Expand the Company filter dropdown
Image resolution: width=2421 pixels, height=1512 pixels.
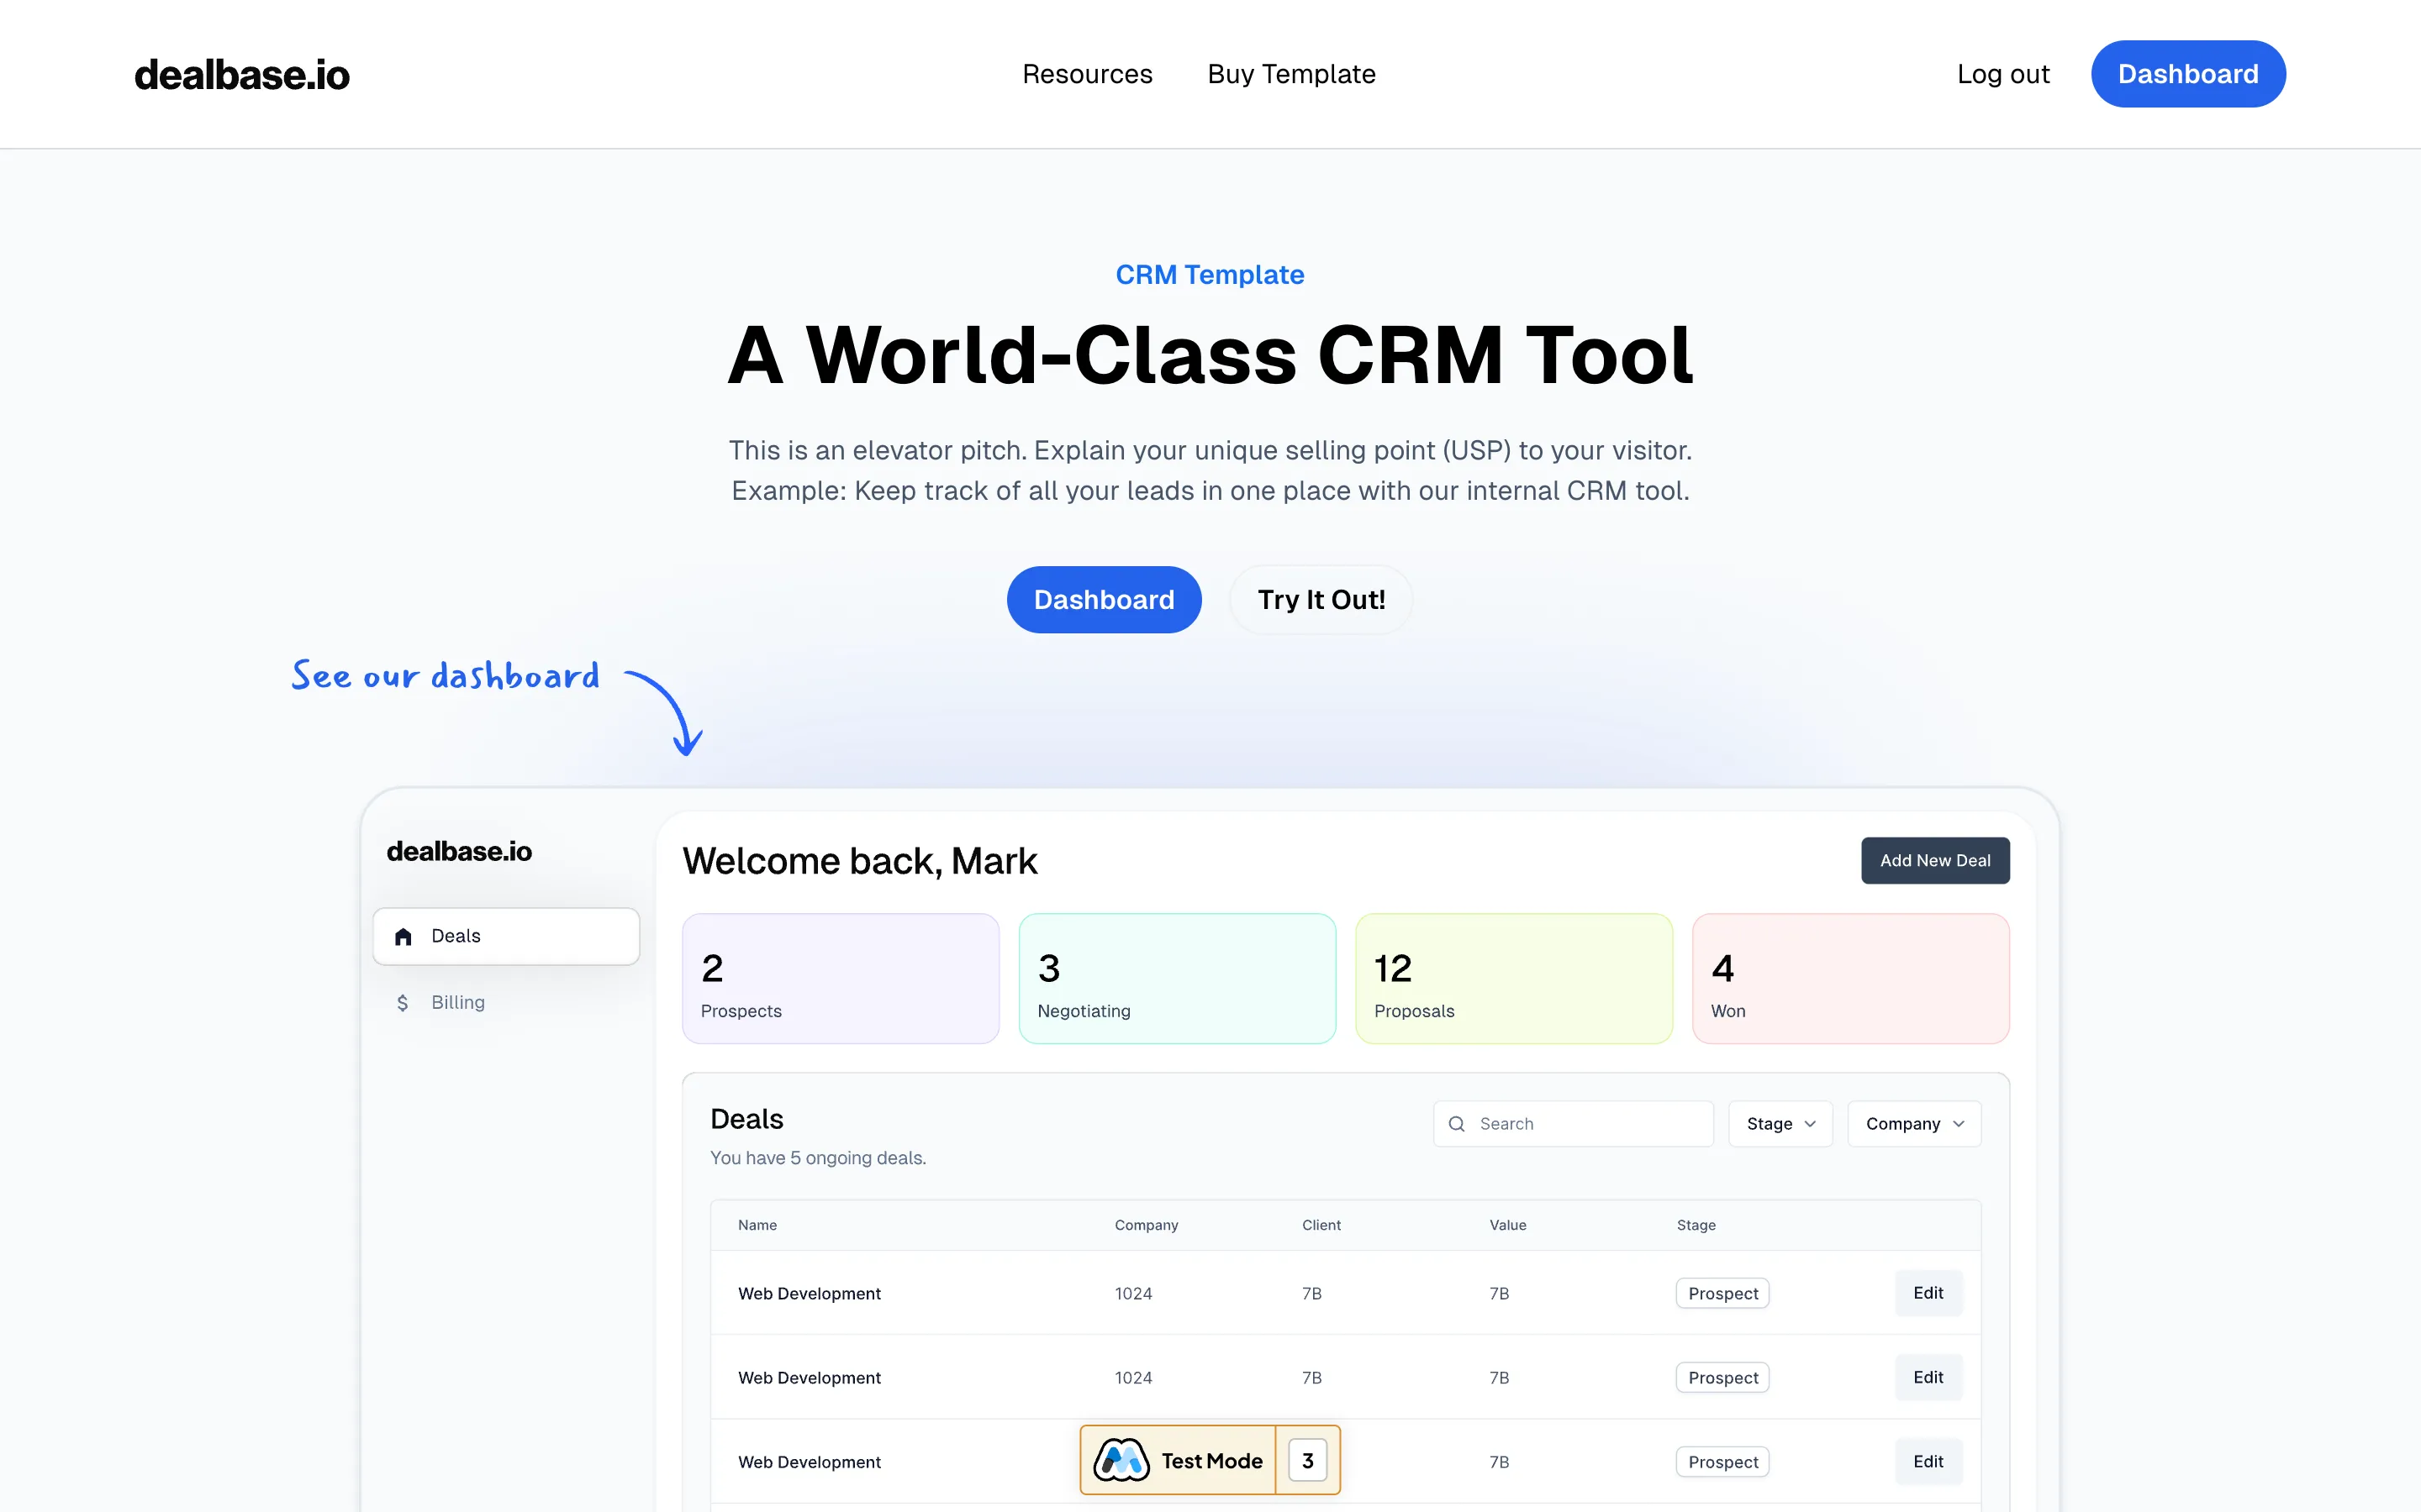[x=1914, y=1124]
